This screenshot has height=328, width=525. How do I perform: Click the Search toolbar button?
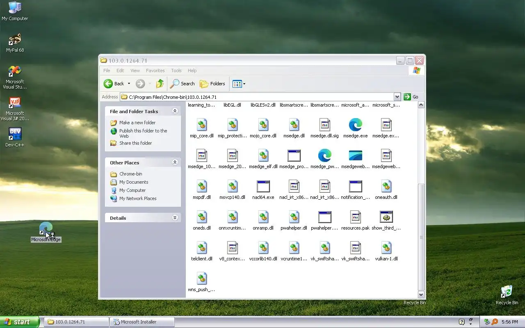coord(183,84)
